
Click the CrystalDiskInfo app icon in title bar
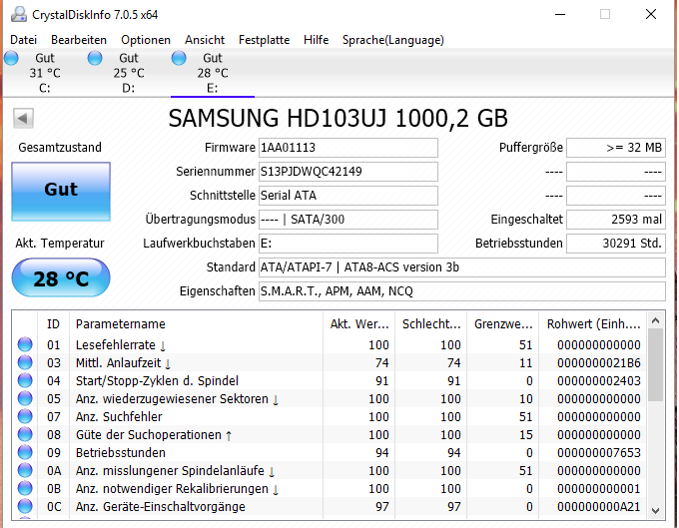[x=19, y=14]
